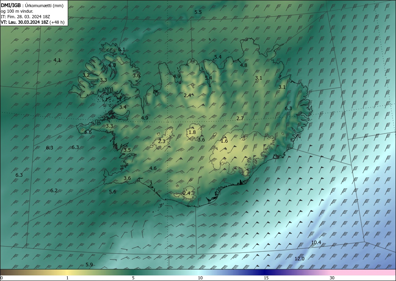The height and width of the screenshot is (281, 396).
Task: Select the 'IT: Fim. 28. 03. 2024 18Z' line
Action: 25,16
